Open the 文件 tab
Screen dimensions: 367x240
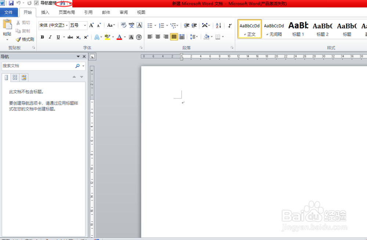click(x=9, y=12)
